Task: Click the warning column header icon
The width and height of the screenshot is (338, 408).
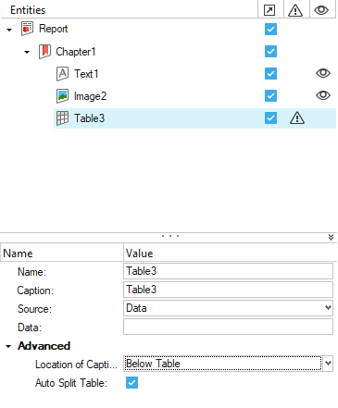Action: [295, 10]
